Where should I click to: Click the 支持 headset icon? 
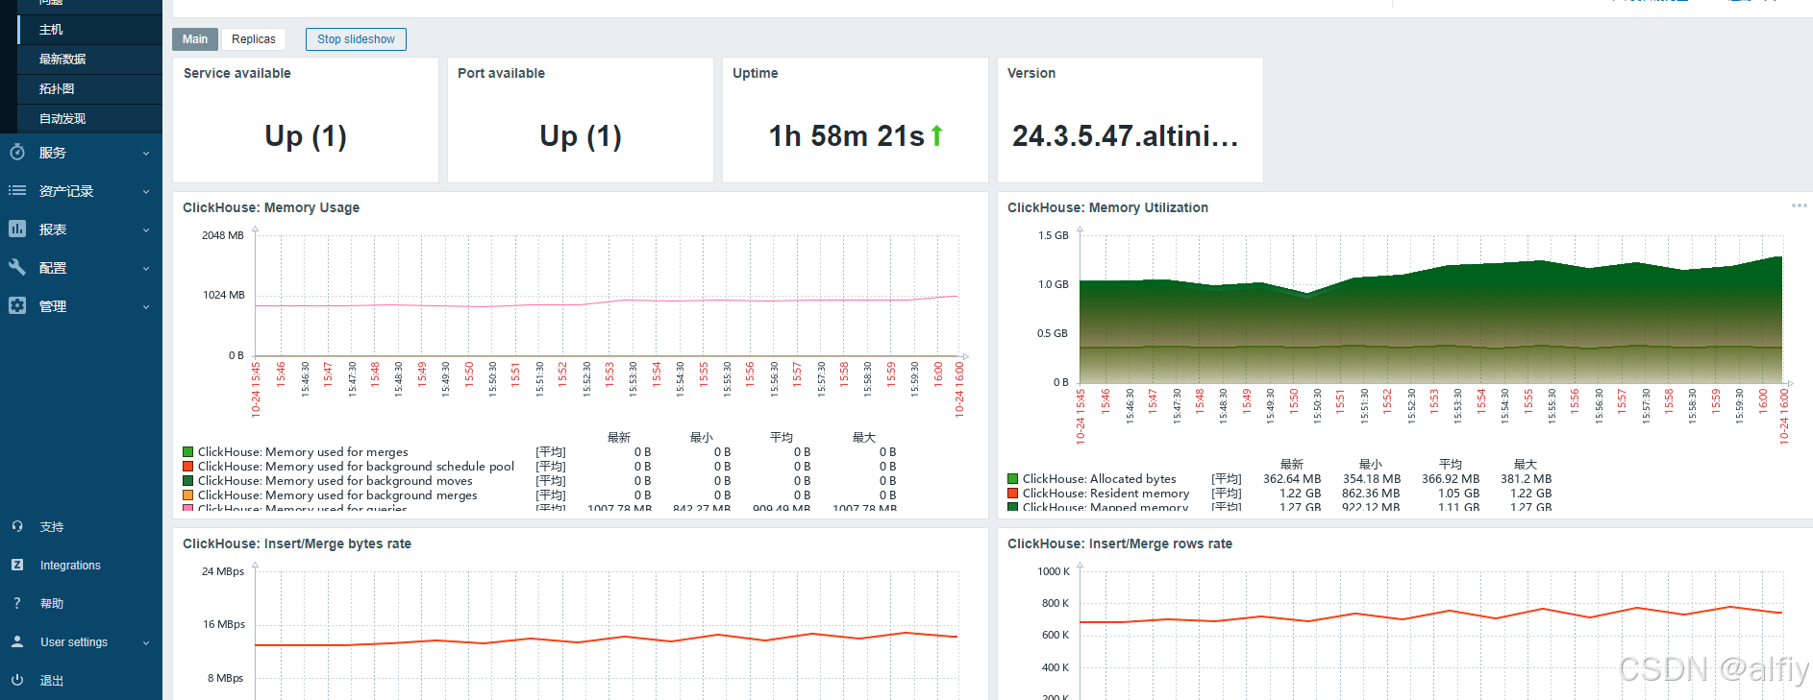pos(17,527)
